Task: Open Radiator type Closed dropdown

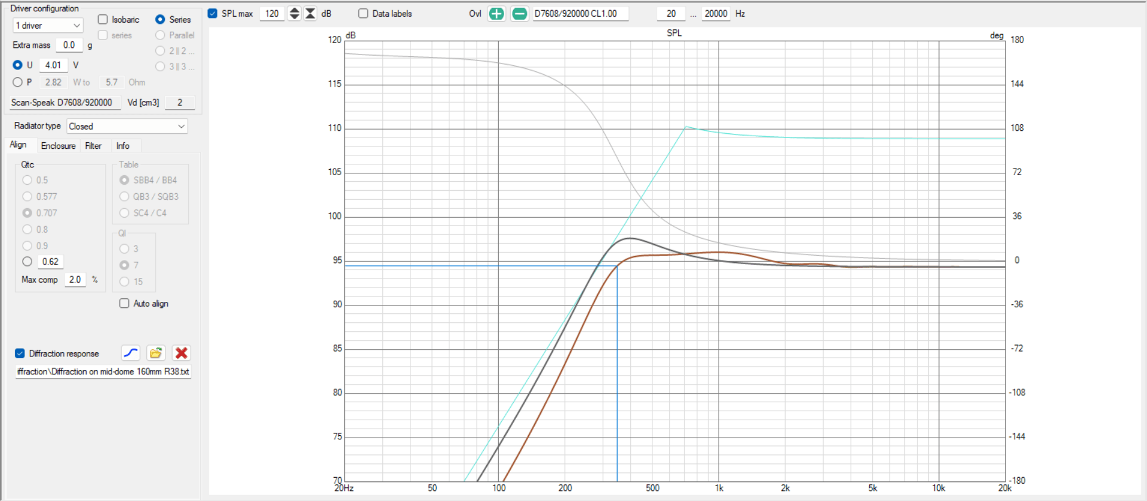Action: coord(127,126)
